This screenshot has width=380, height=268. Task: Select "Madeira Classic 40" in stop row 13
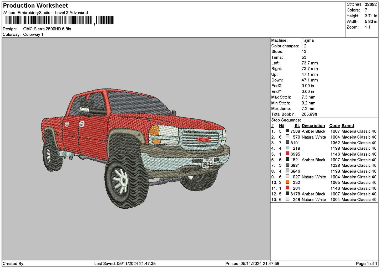[359, 199]
